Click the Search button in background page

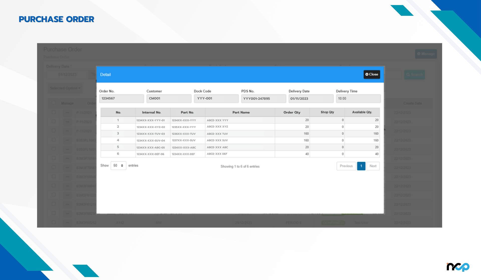coord(415,74)
